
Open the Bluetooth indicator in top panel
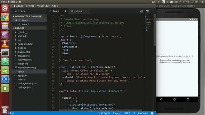167,2
